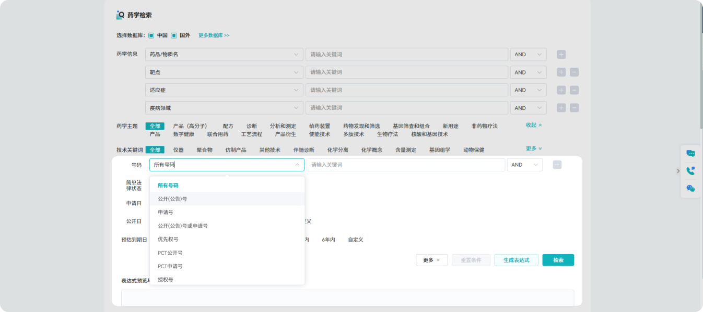This screenshot has width=703, height=312.
Task: Click the 重置条件 button
Action: (x=471, y=260)
